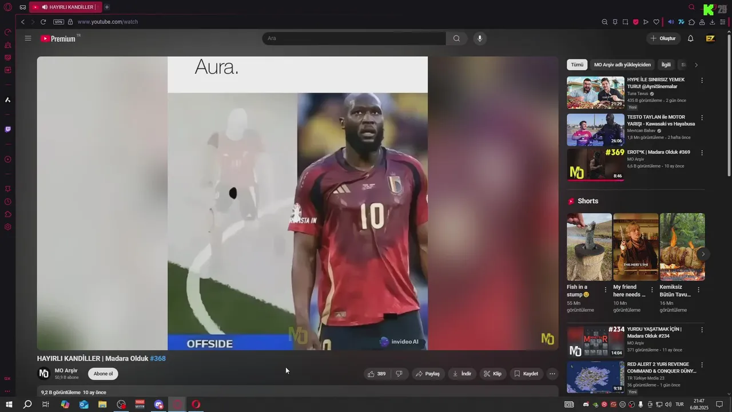
Task: Open the My friend here needs short
Action: (636, 247)
